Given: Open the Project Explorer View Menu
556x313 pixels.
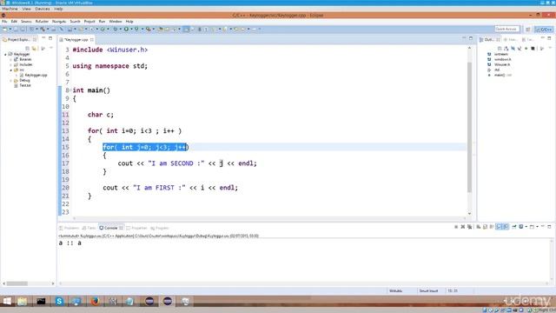Looking at the screenshot, I should [x=50, y=49].
